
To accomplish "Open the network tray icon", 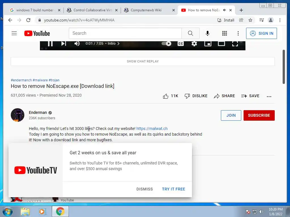I will click(255, 212).
